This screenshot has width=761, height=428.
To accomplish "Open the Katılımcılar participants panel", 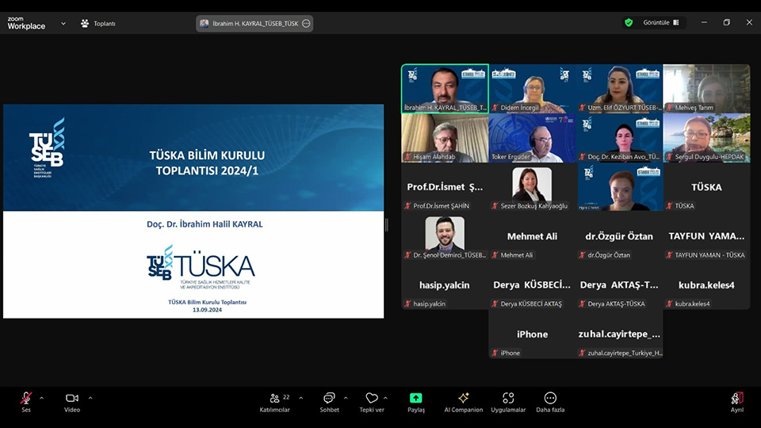I will pyautogui.click(x=274, y=402).
